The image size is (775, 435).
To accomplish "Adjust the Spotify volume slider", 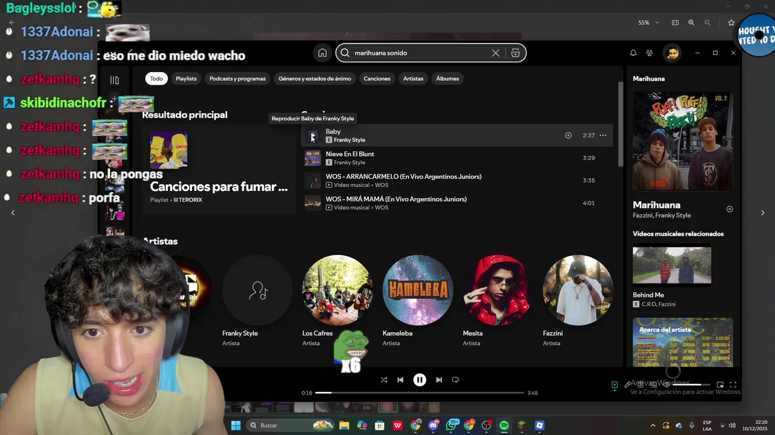I will tap(690, 385).
